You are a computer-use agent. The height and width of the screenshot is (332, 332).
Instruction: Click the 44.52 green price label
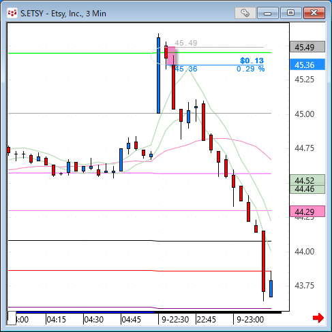[x=307, y=180]
